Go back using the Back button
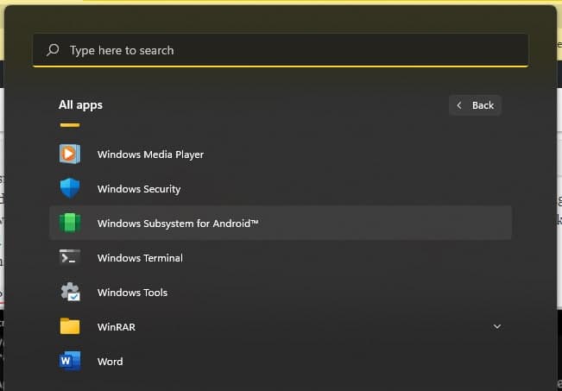Viewport: 562px width, 391px height. point(476,105)
